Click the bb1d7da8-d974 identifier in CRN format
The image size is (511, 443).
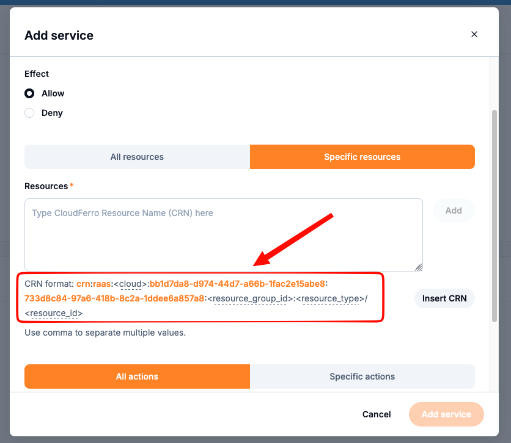point(237,284)
